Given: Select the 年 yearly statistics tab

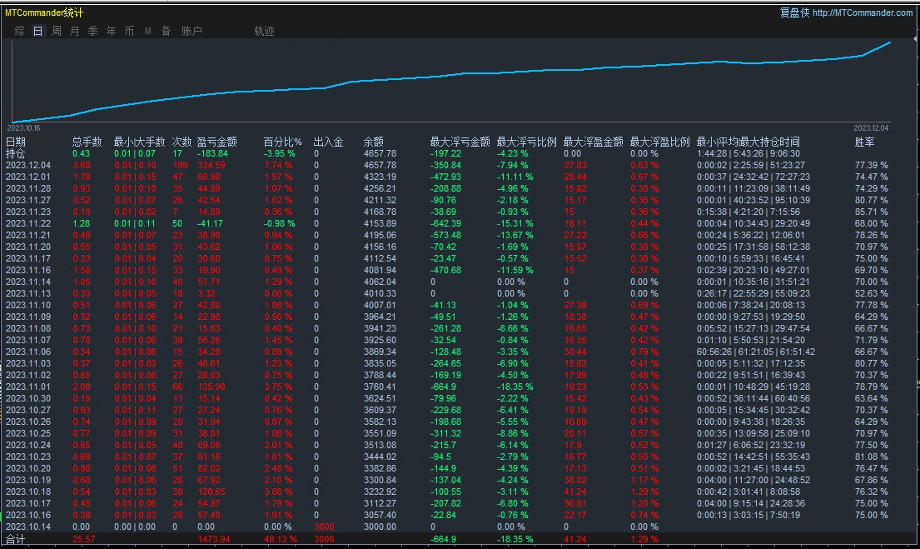Looking at the screenshot, I should pyautogui.click(x=111, y=31).
